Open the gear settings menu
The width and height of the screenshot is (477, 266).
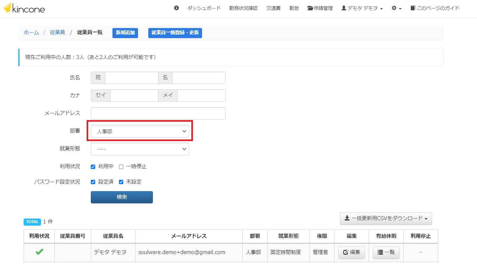click(x=397, y=8)
